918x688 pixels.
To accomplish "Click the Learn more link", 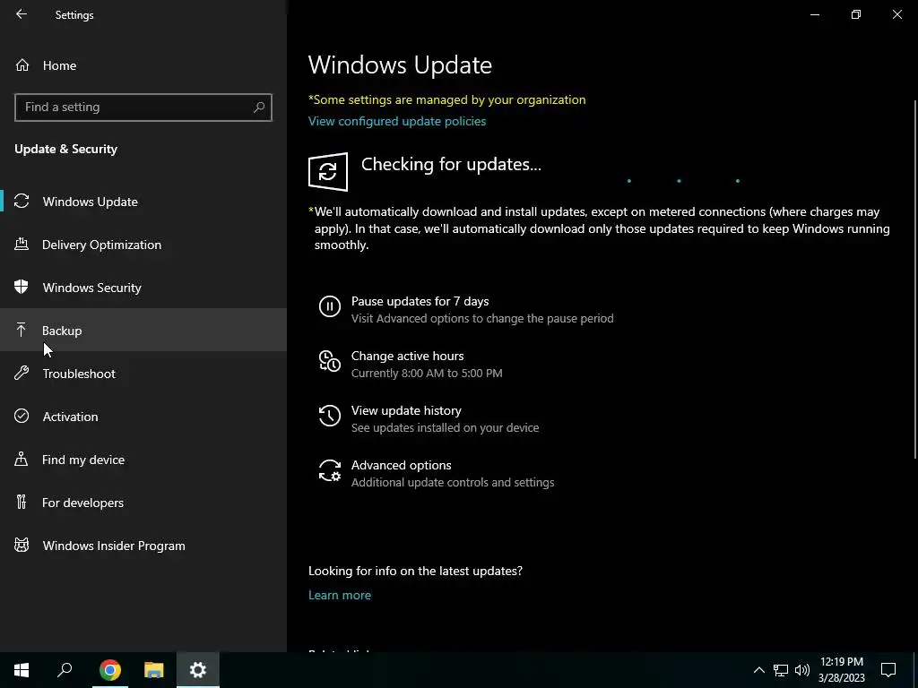I will (340, 595).
